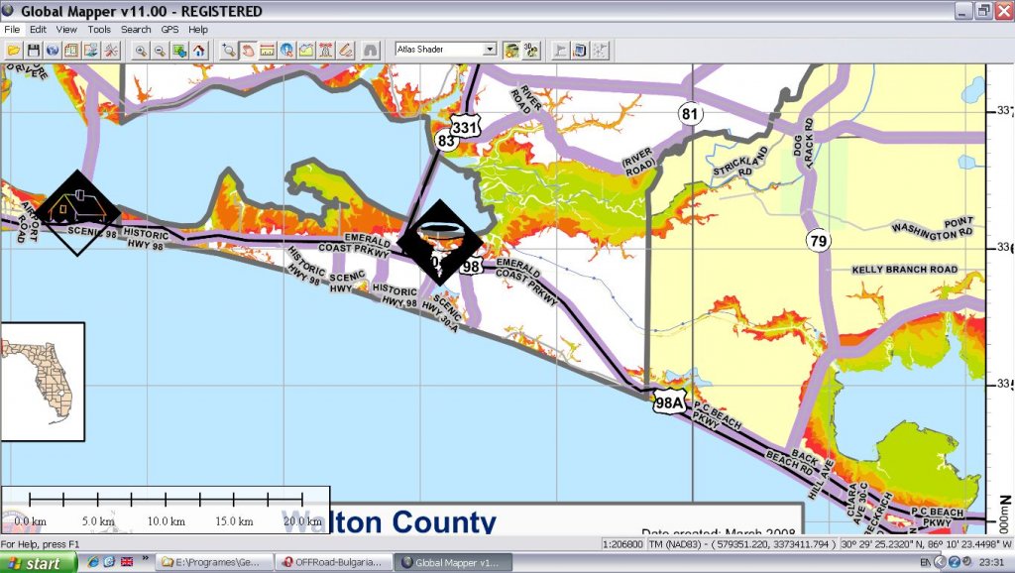Click the UK flag quick launch icon

pyautogui.click(x=126, y=561)
